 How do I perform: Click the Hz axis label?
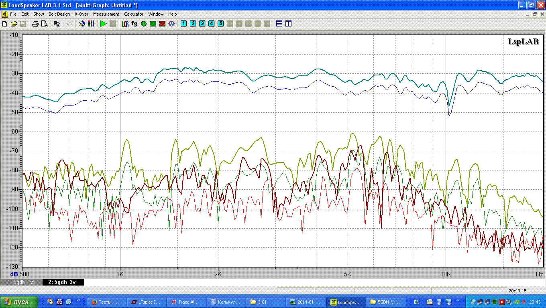(540, 274)
